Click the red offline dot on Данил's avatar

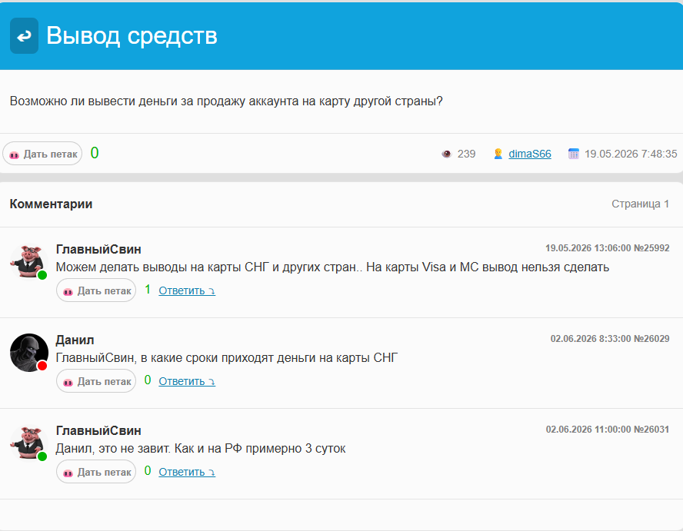(42, 366)
